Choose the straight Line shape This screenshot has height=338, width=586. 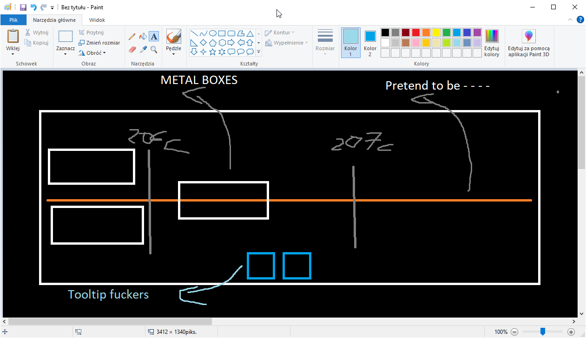pyautogui.click(x=194, y=33)
